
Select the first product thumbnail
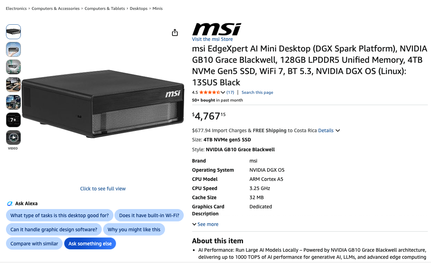(x=13, y=32)
